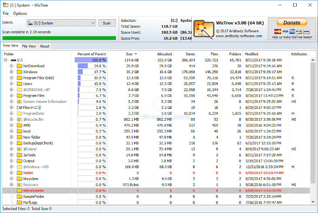Screen dimensions: 318x213
Task: Click the Users folder icon
Action: 20,84
